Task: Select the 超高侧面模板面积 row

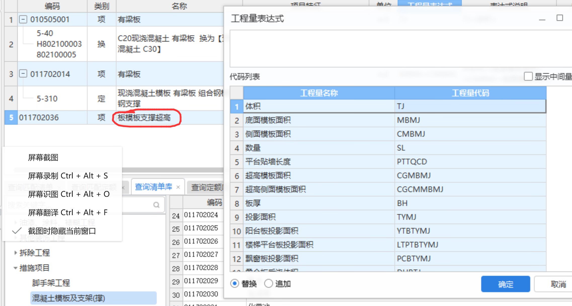Action: 388,189
